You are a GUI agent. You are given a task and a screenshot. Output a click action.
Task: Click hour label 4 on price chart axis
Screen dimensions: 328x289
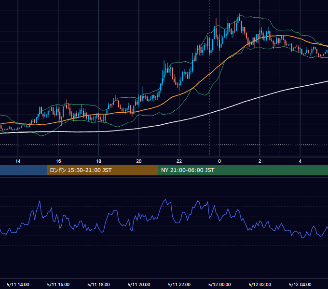[x=300, y=161]
